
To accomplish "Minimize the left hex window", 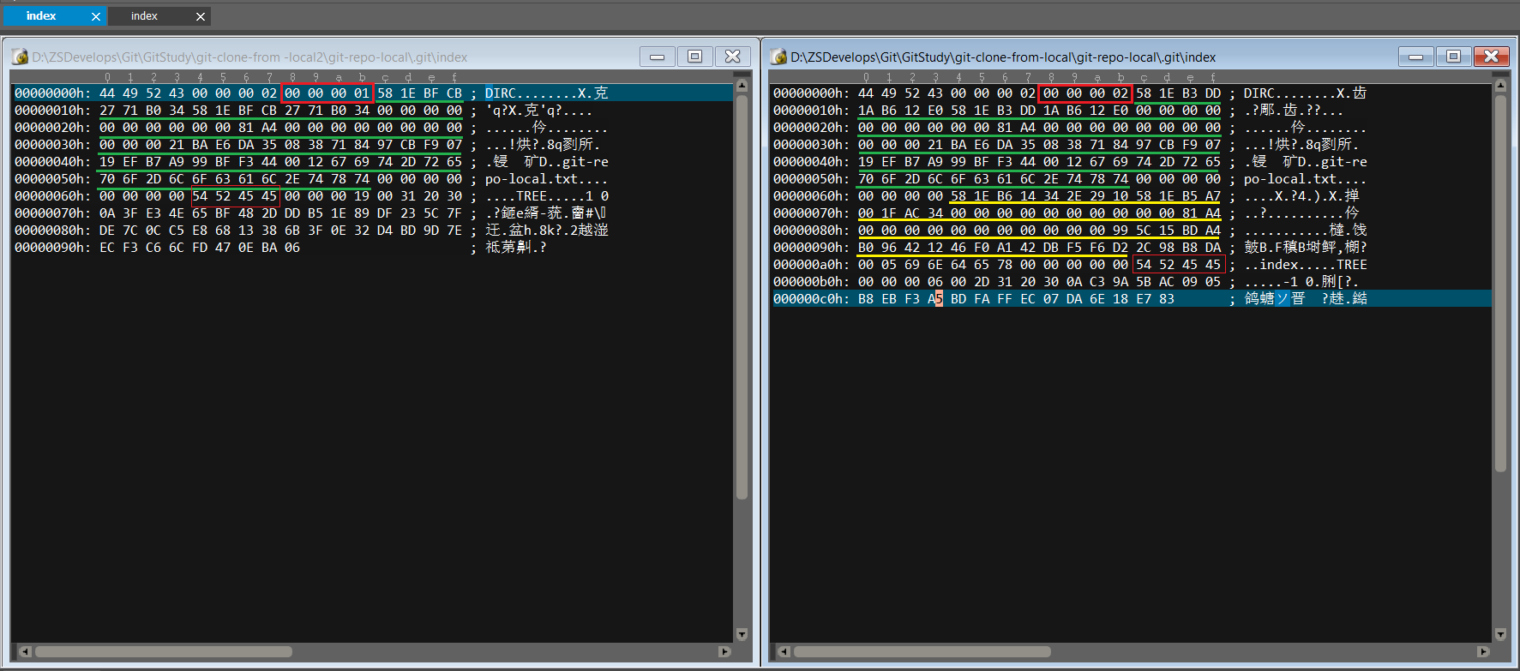I will tap(657, 57).
